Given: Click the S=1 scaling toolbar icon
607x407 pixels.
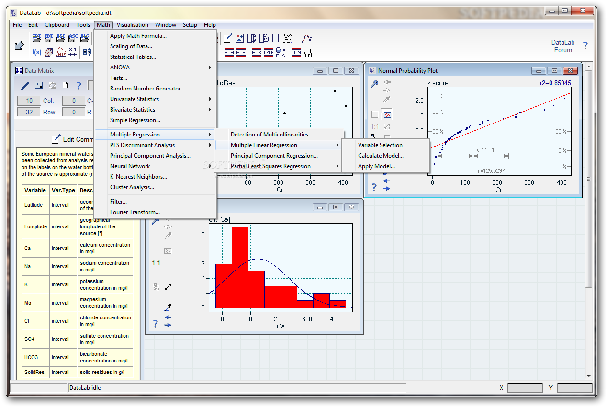Looking at the screenshot, I should 73,52.
